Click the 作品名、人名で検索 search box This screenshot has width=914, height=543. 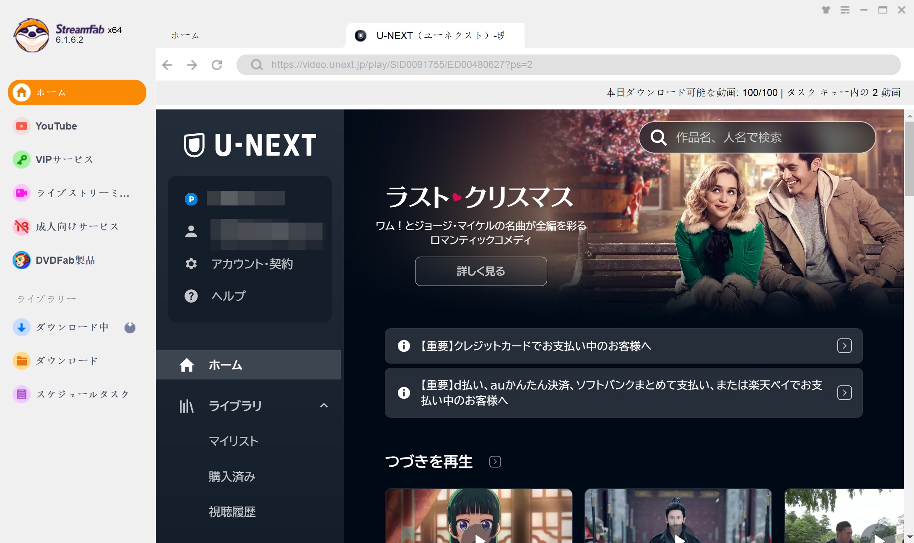tap(757, 137)
